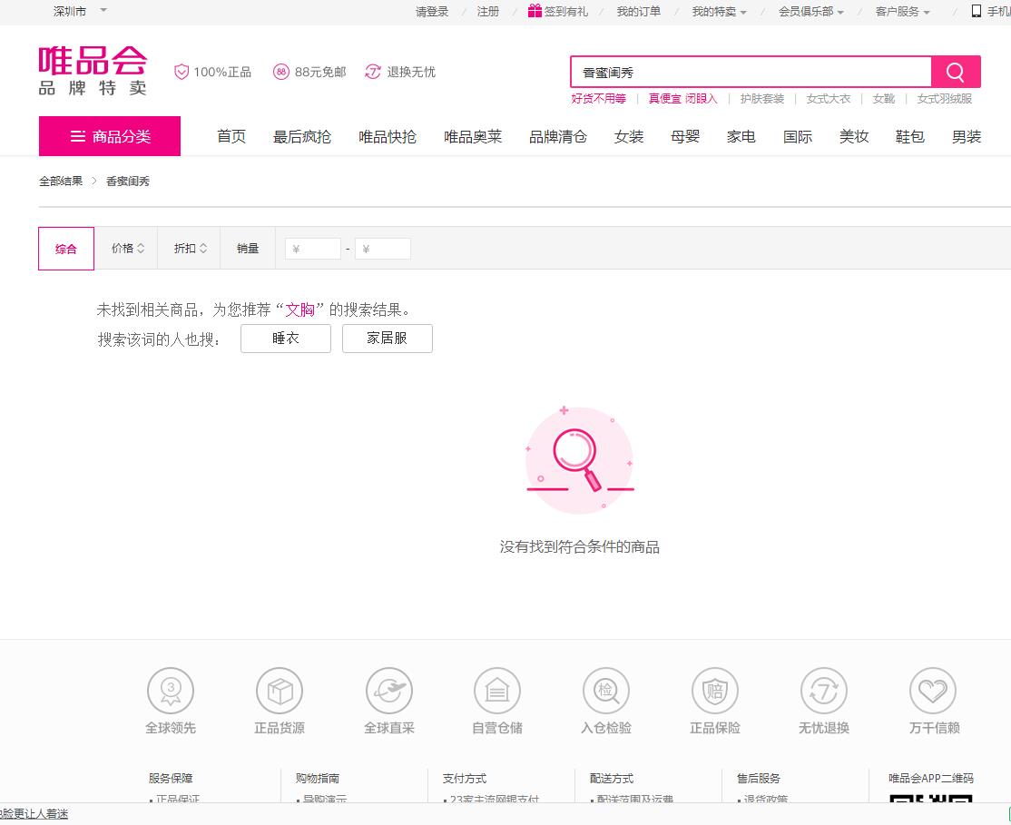Click the 入仓检验 inspection icon
The image size is (1011, 825).
tap(606, 690)
